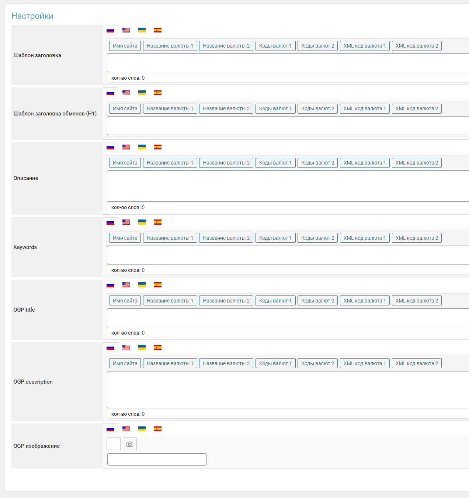Insert Имя сайта tag in Шаблон заголовка

125,46
